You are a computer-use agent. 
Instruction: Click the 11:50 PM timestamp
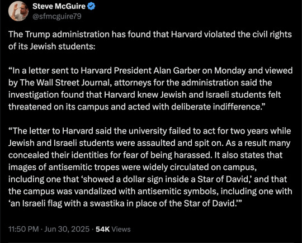23,229
